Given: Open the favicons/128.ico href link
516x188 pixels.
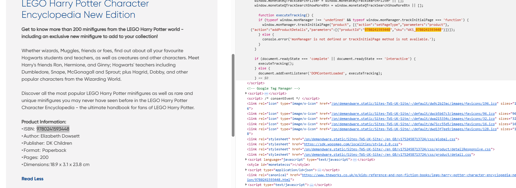Looking at the screenshot, I should coord(414,129).
